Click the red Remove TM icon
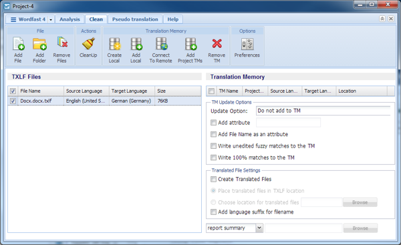The height and width of the screenshot is (245, 401). 217,43
